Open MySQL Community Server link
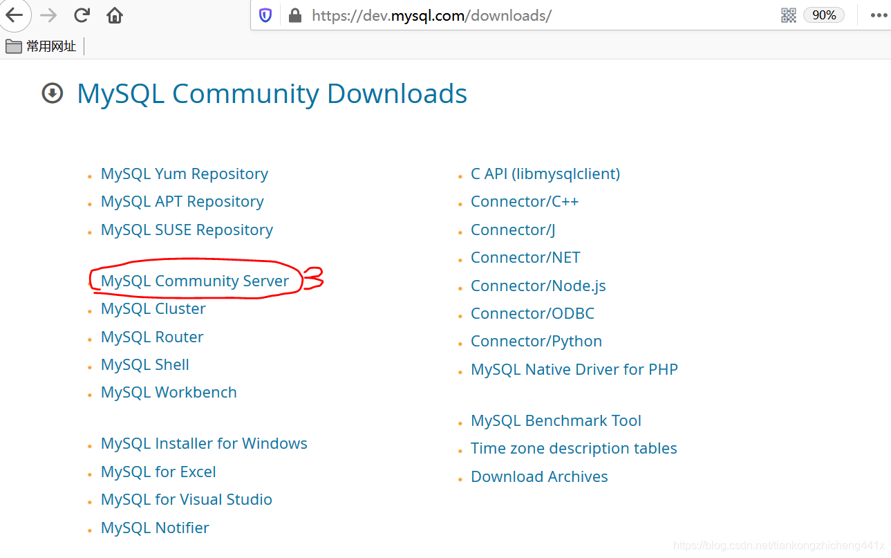 (195, 281)
